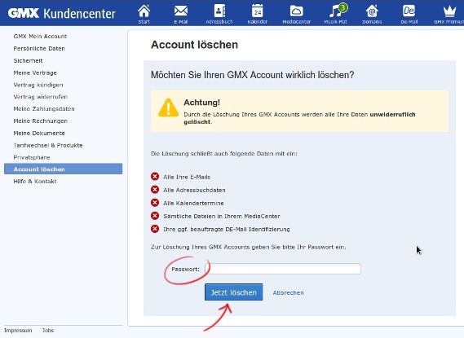Click the Jetzt löschen button

click(x=233, y=292)
